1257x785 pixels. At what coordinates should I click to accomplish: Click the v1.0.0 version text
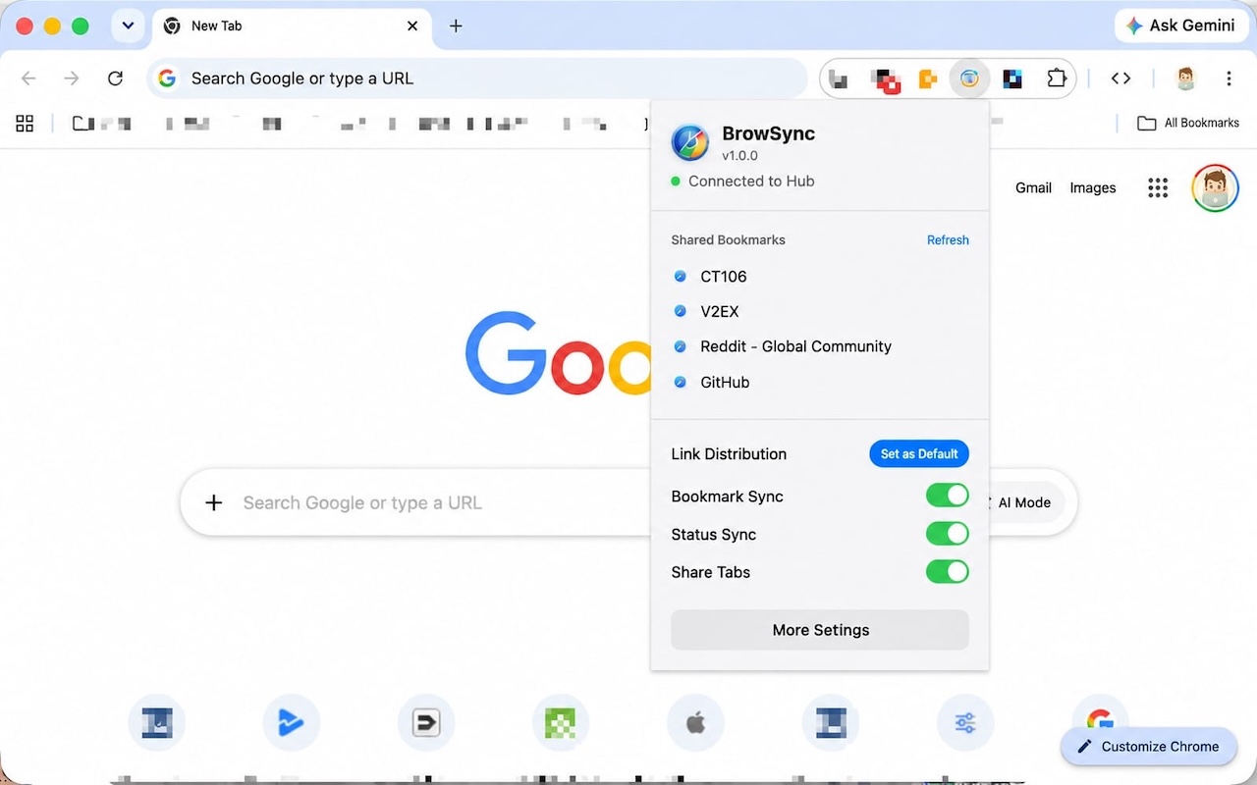(x=739, y=156)
